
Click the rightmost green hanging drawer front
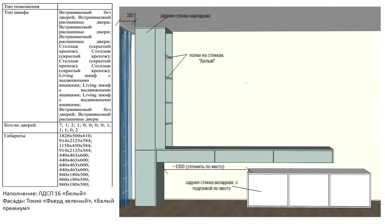click(x=303, y=157)
